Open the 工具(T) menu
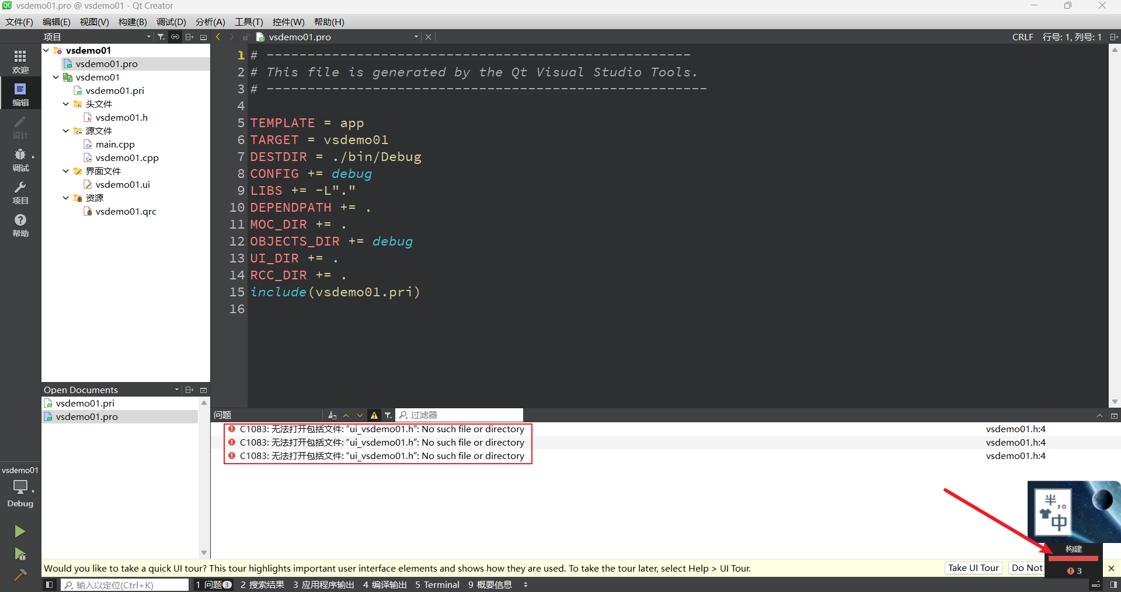 (249, 22)
